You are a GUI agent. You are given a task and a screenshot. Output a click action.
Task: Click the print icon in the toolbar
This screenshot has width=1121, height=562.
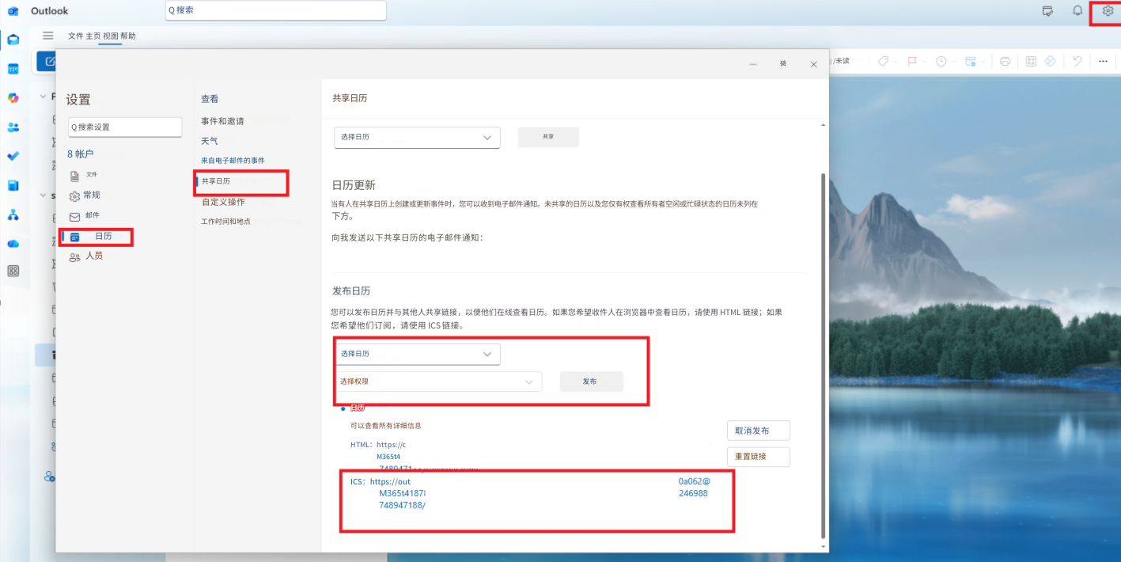click(1003, 60)
